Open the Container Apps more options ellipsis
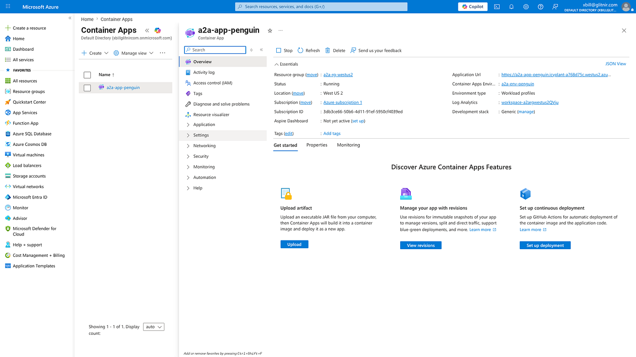 [x=163, y=53]
